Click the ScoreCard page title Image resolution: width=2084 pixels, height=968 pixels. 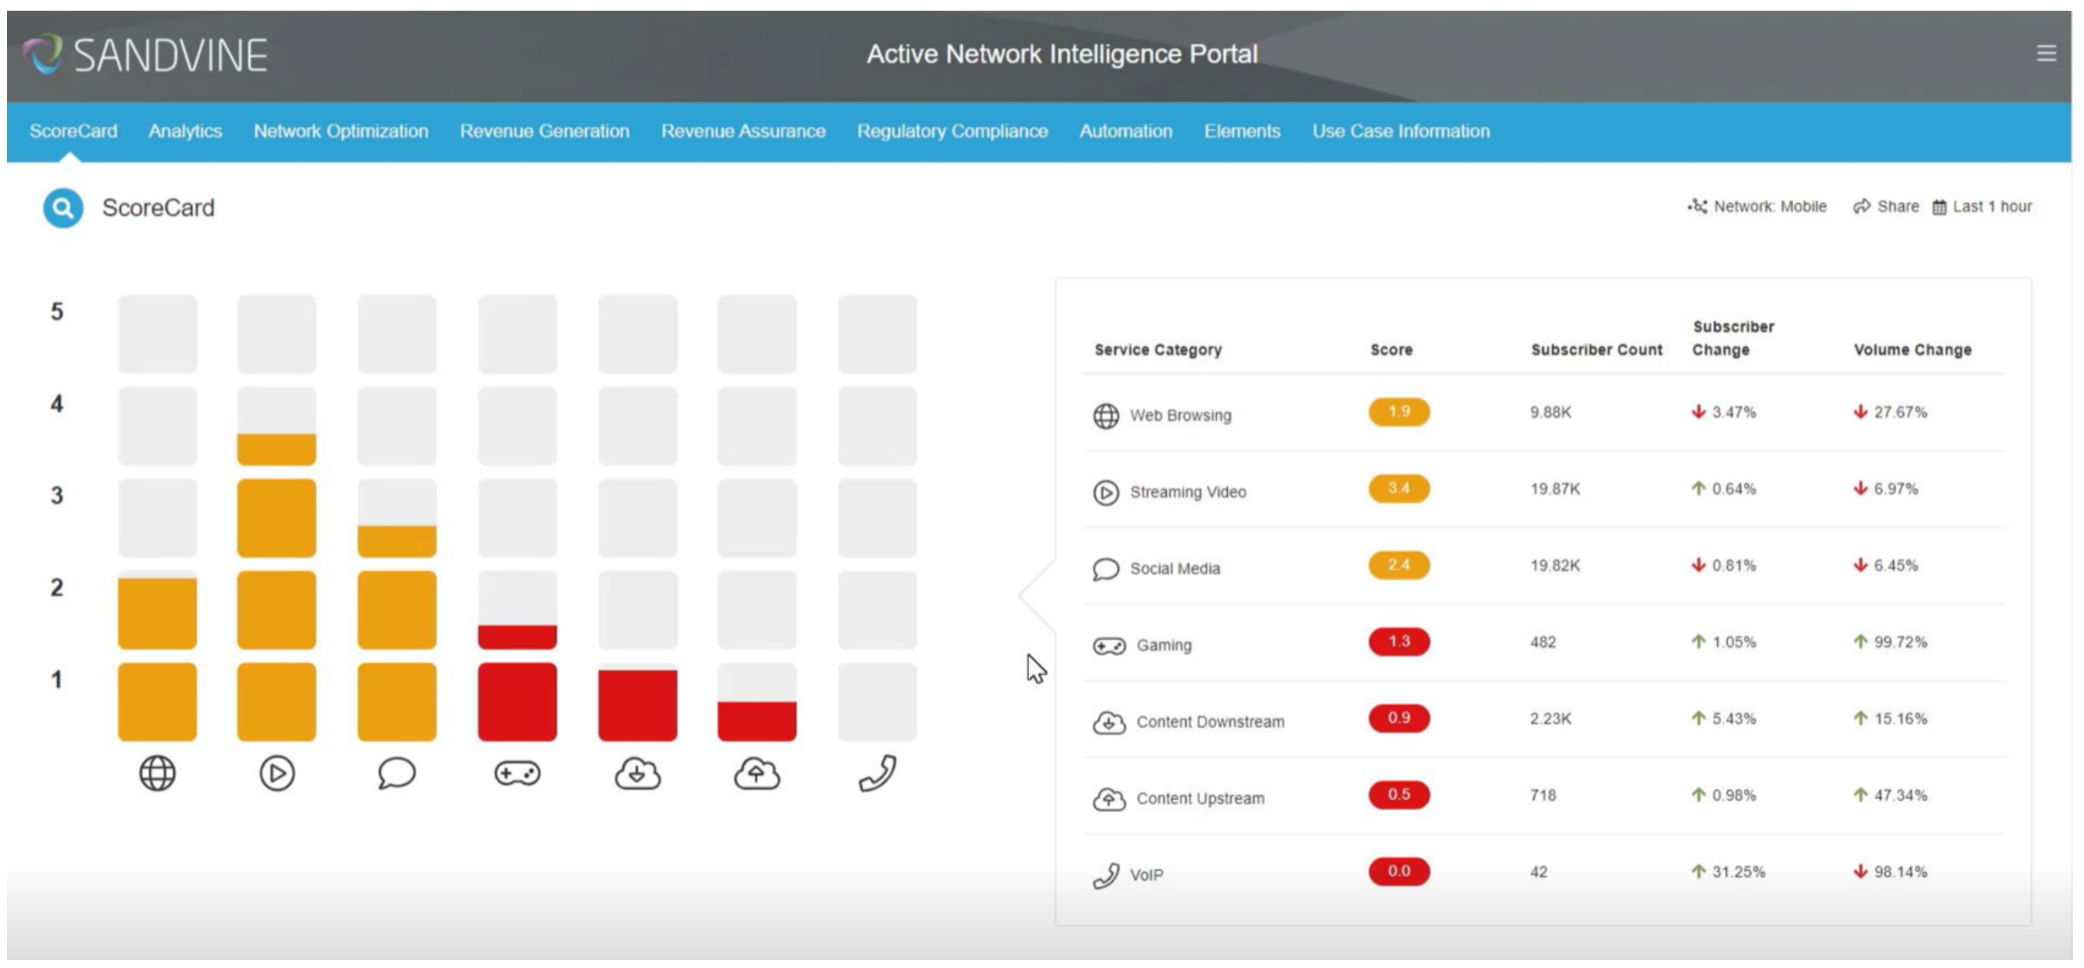tap(159, 208)
